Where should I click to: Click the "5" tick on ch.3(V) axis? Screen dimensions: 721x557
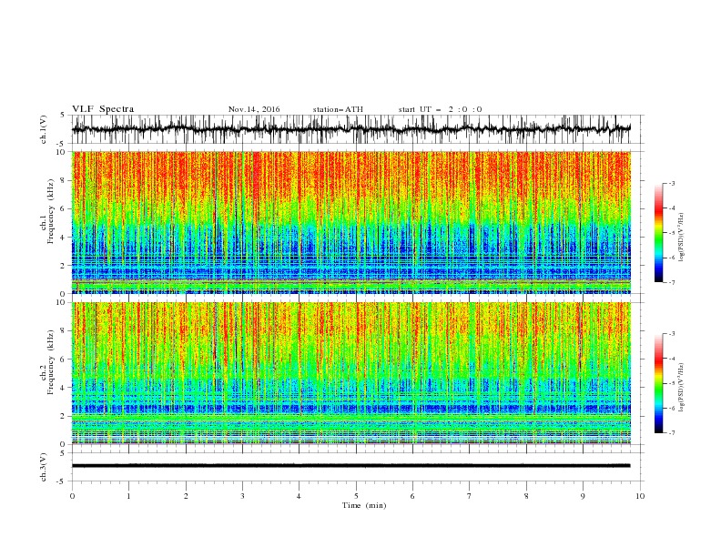click(63, 452)
